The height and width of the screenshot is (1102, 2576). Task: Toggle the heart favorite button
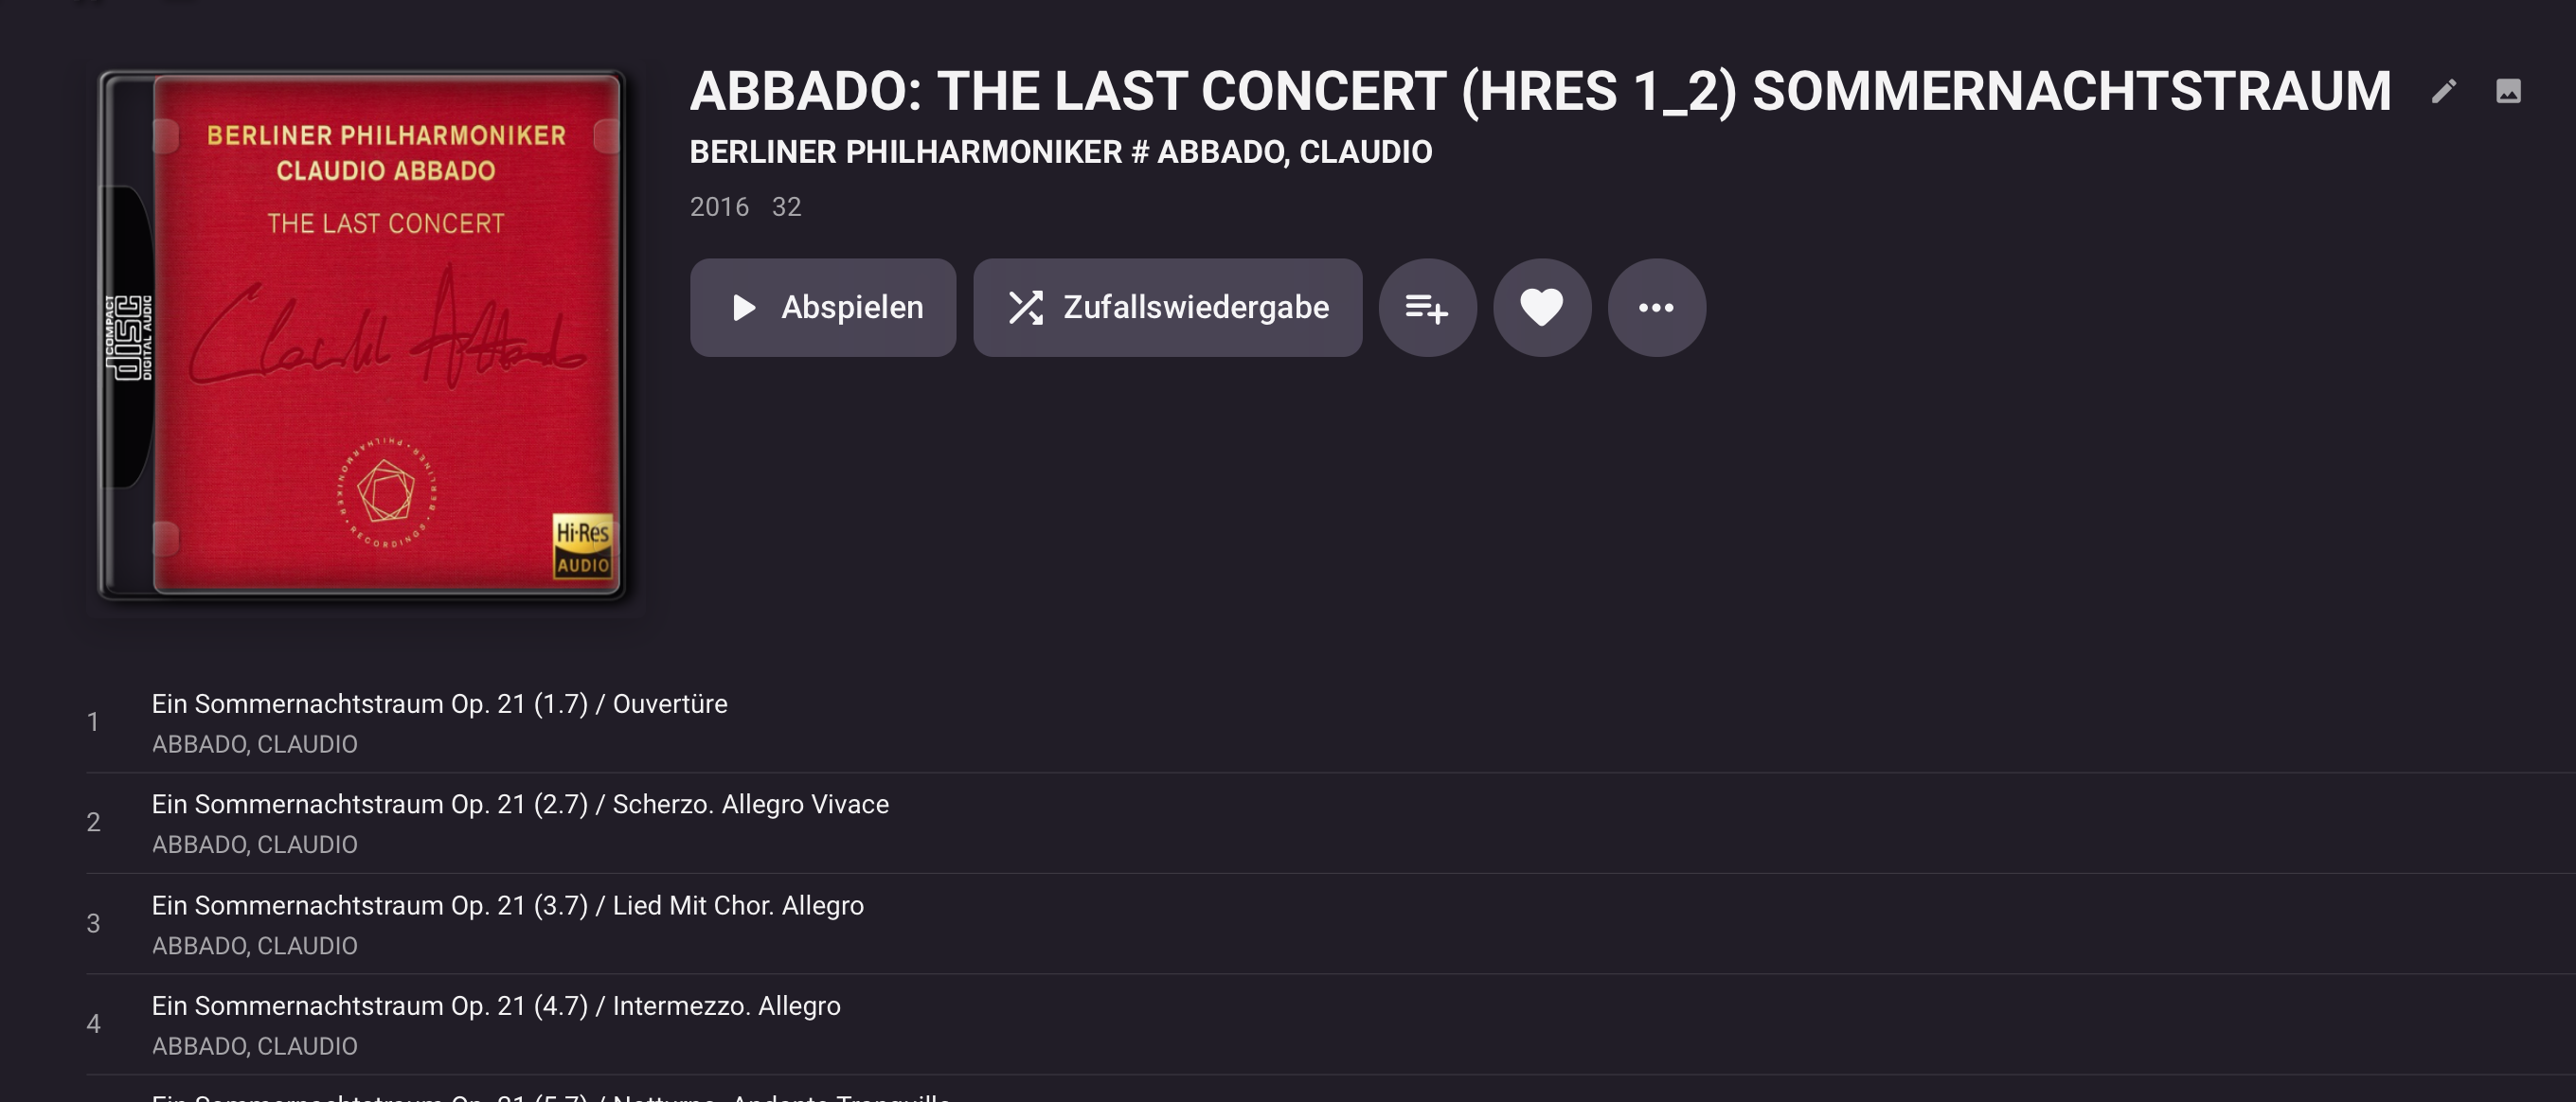pos(1541,308)
